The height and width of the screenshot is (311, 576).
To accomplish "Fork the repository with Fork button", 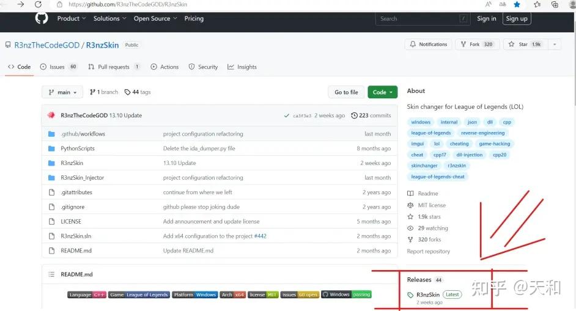I will coord(476,45).
